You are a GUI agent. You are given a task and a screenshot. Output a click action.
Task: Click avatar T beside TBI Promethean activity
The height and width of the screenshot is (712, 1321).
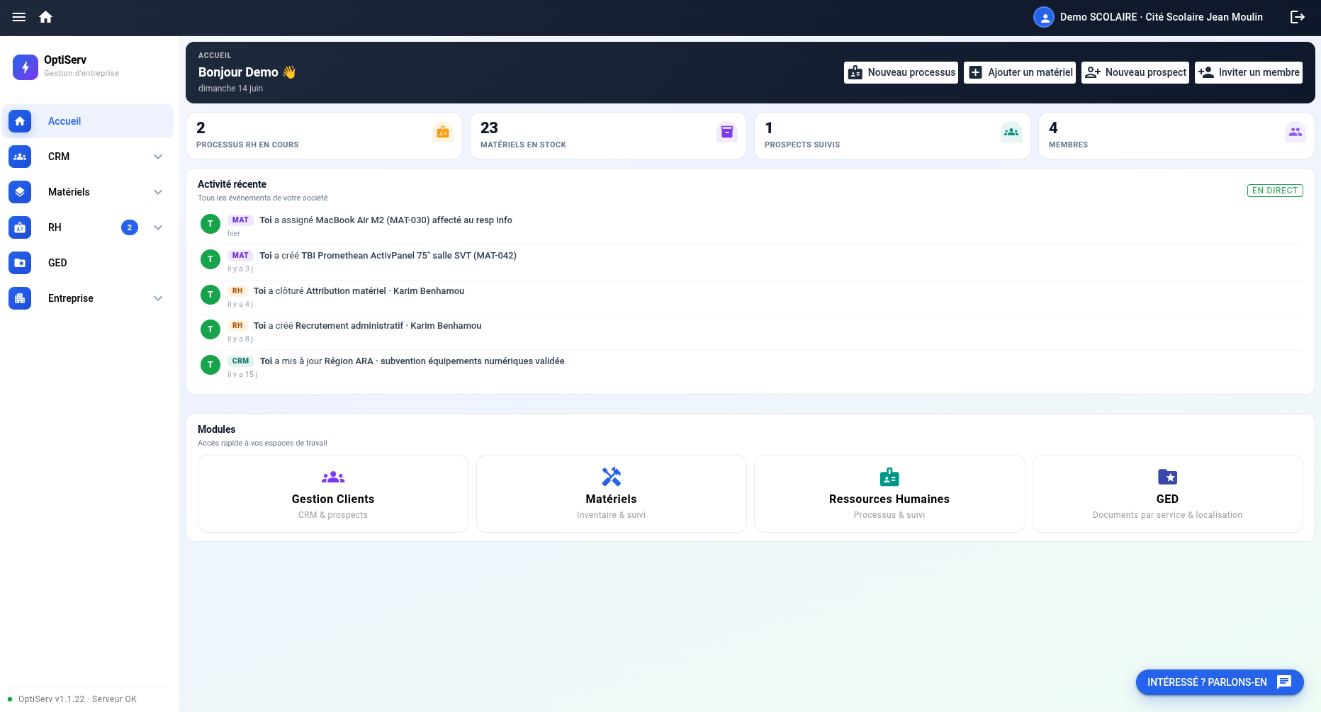(210, 259)
